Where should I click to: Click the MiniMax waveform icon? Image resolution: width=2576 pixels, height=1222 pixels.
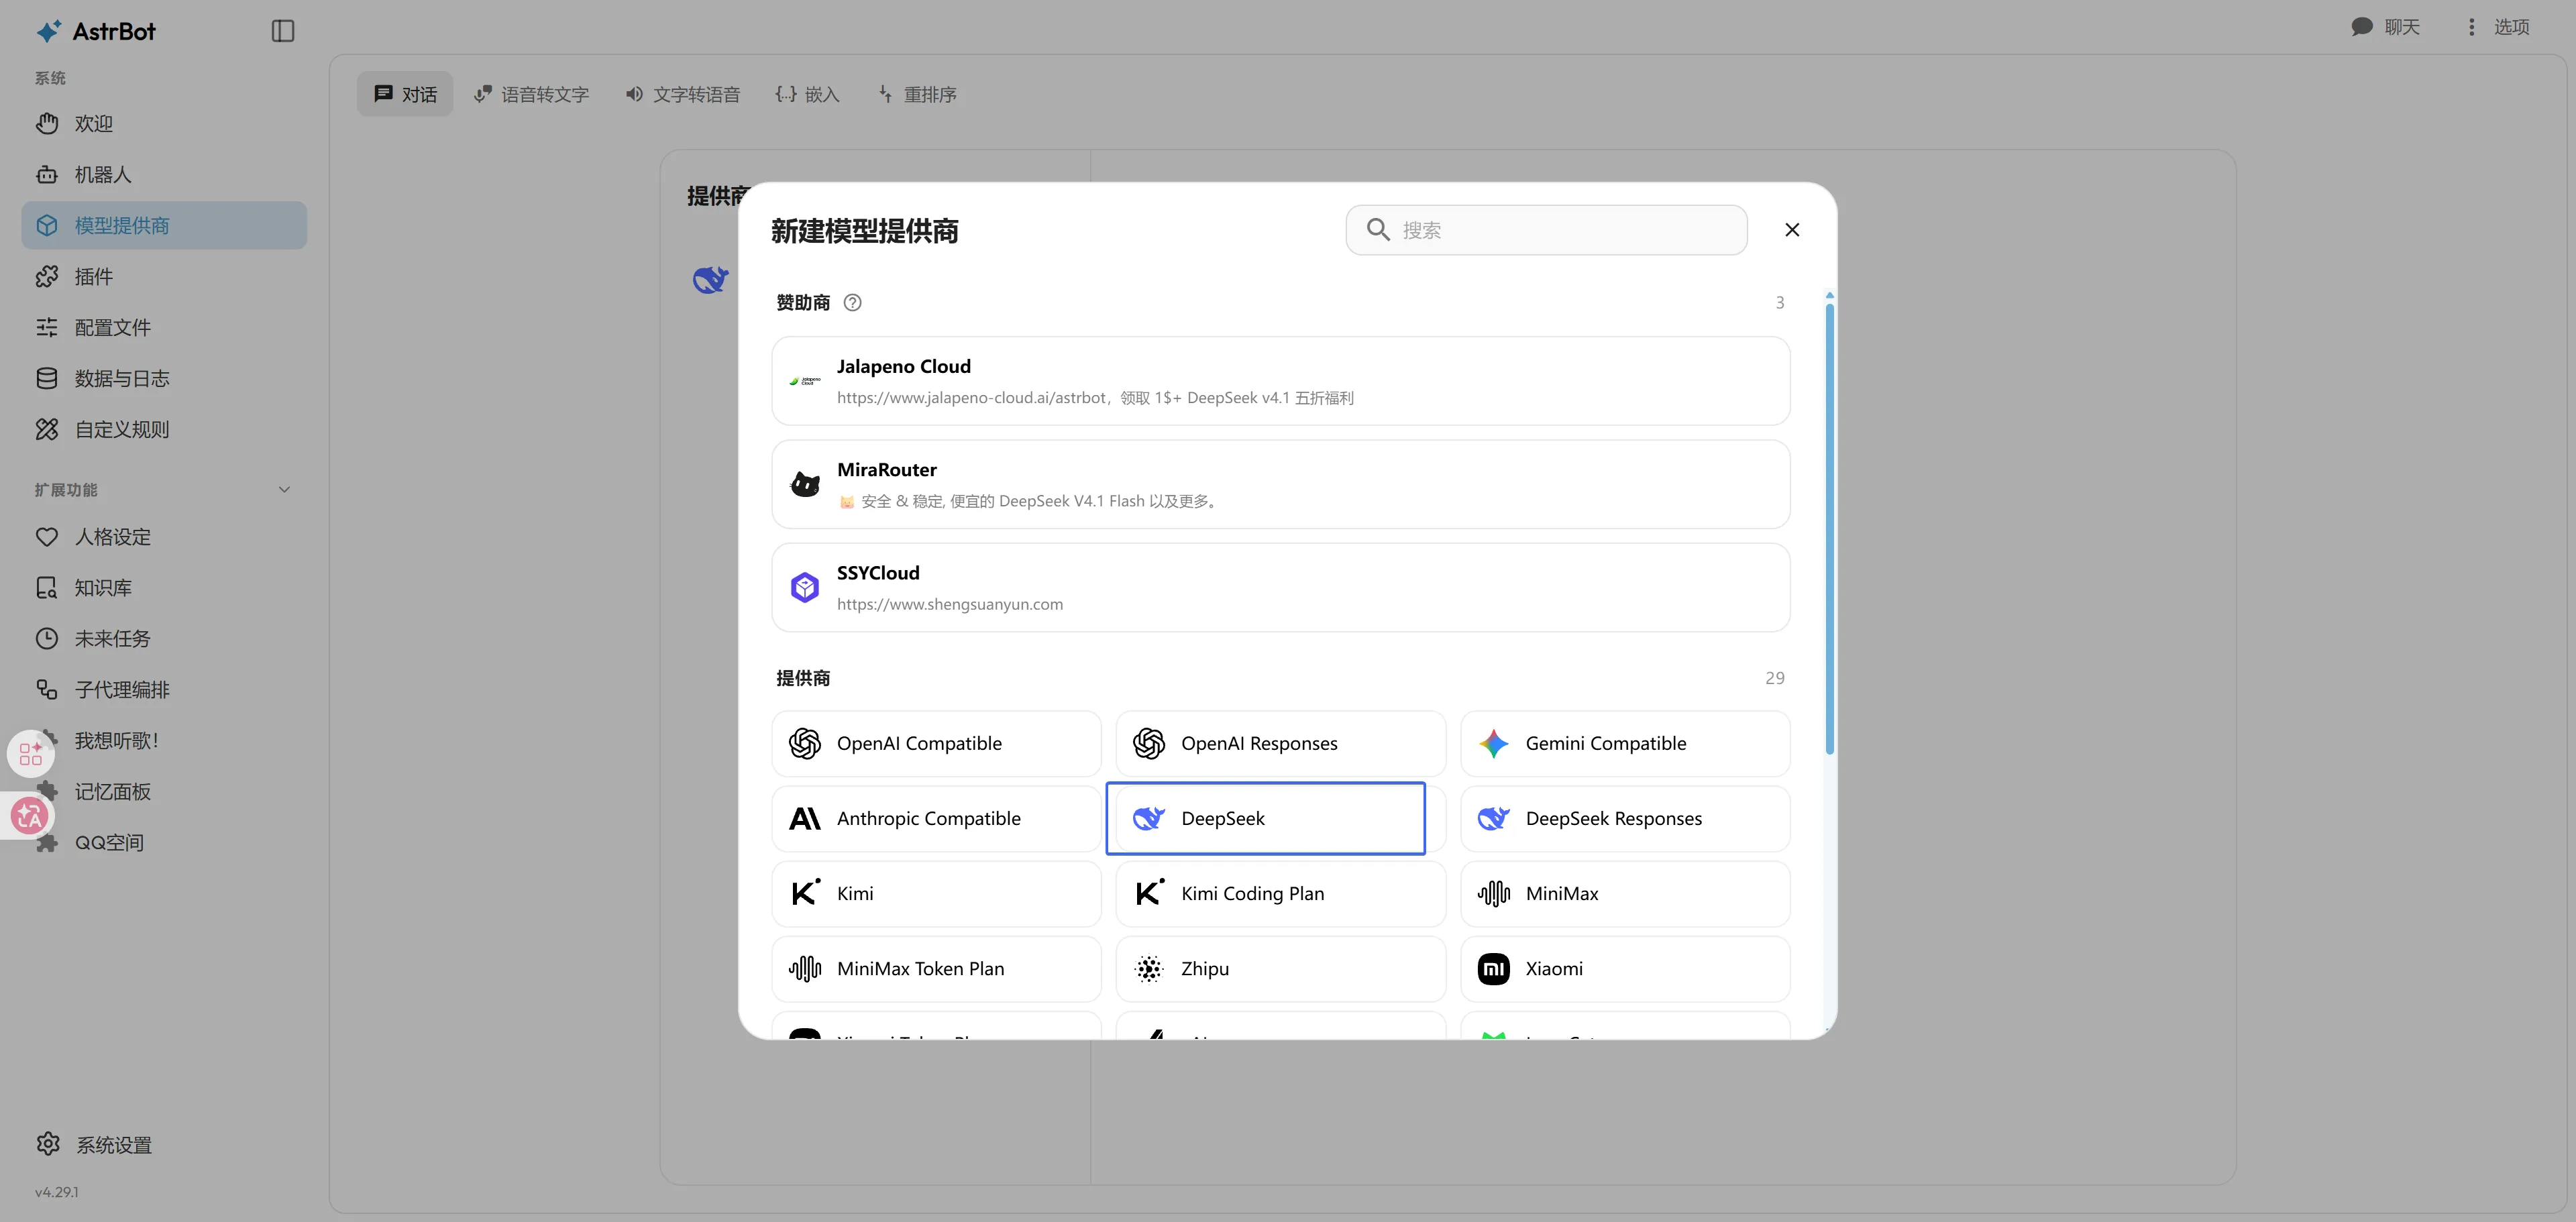1494,893
